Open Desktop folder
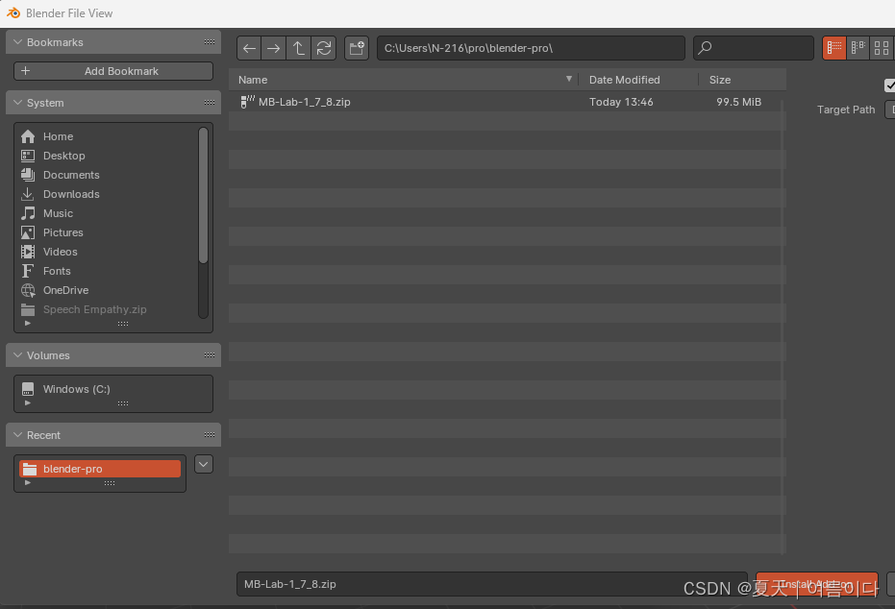895x609 pixels. (x=109, y=156)
